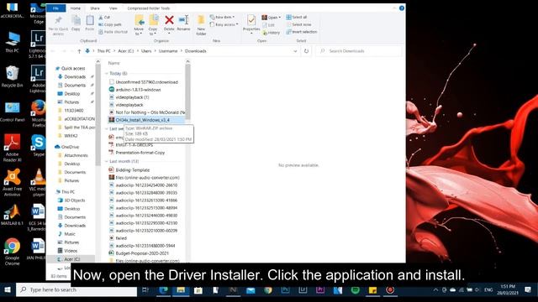The width and height of the screenshot is (538, 302).
Task: Open Skype desktop icon
Action: click(x=39, y=145)
